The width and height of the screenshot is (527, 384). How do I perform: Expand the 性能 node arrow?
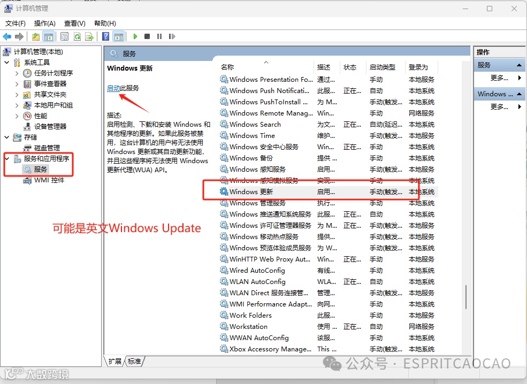17,116
